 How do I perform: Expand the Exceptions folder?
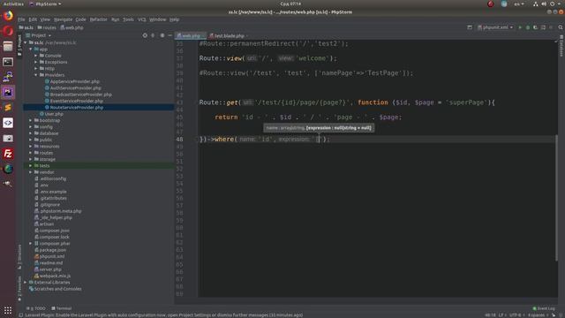click(x=36, y=62)
